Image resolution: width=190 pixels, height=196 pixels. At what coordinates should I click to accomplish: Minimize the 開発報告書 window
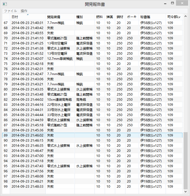[165, 3]
